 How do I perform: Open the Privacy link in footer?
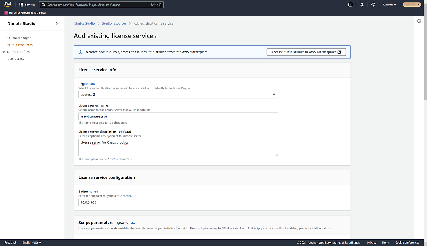[x=371, y=243]
